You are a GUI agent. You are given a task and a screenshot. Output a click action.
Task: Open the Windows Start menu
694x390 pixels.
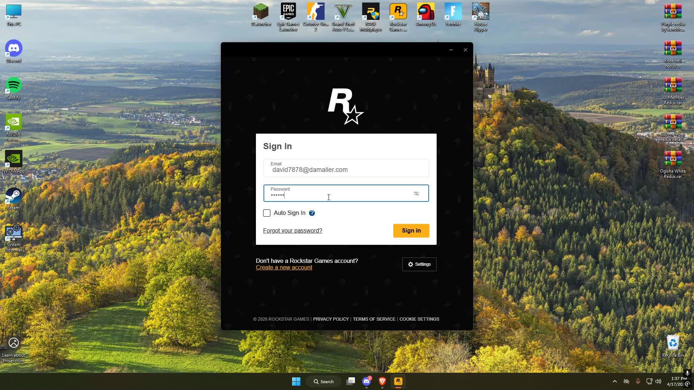296,381
